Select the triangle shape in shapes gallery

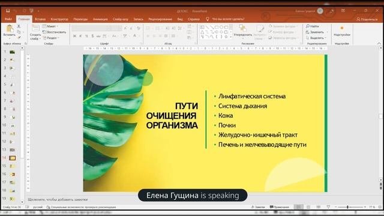click(202, 32)
